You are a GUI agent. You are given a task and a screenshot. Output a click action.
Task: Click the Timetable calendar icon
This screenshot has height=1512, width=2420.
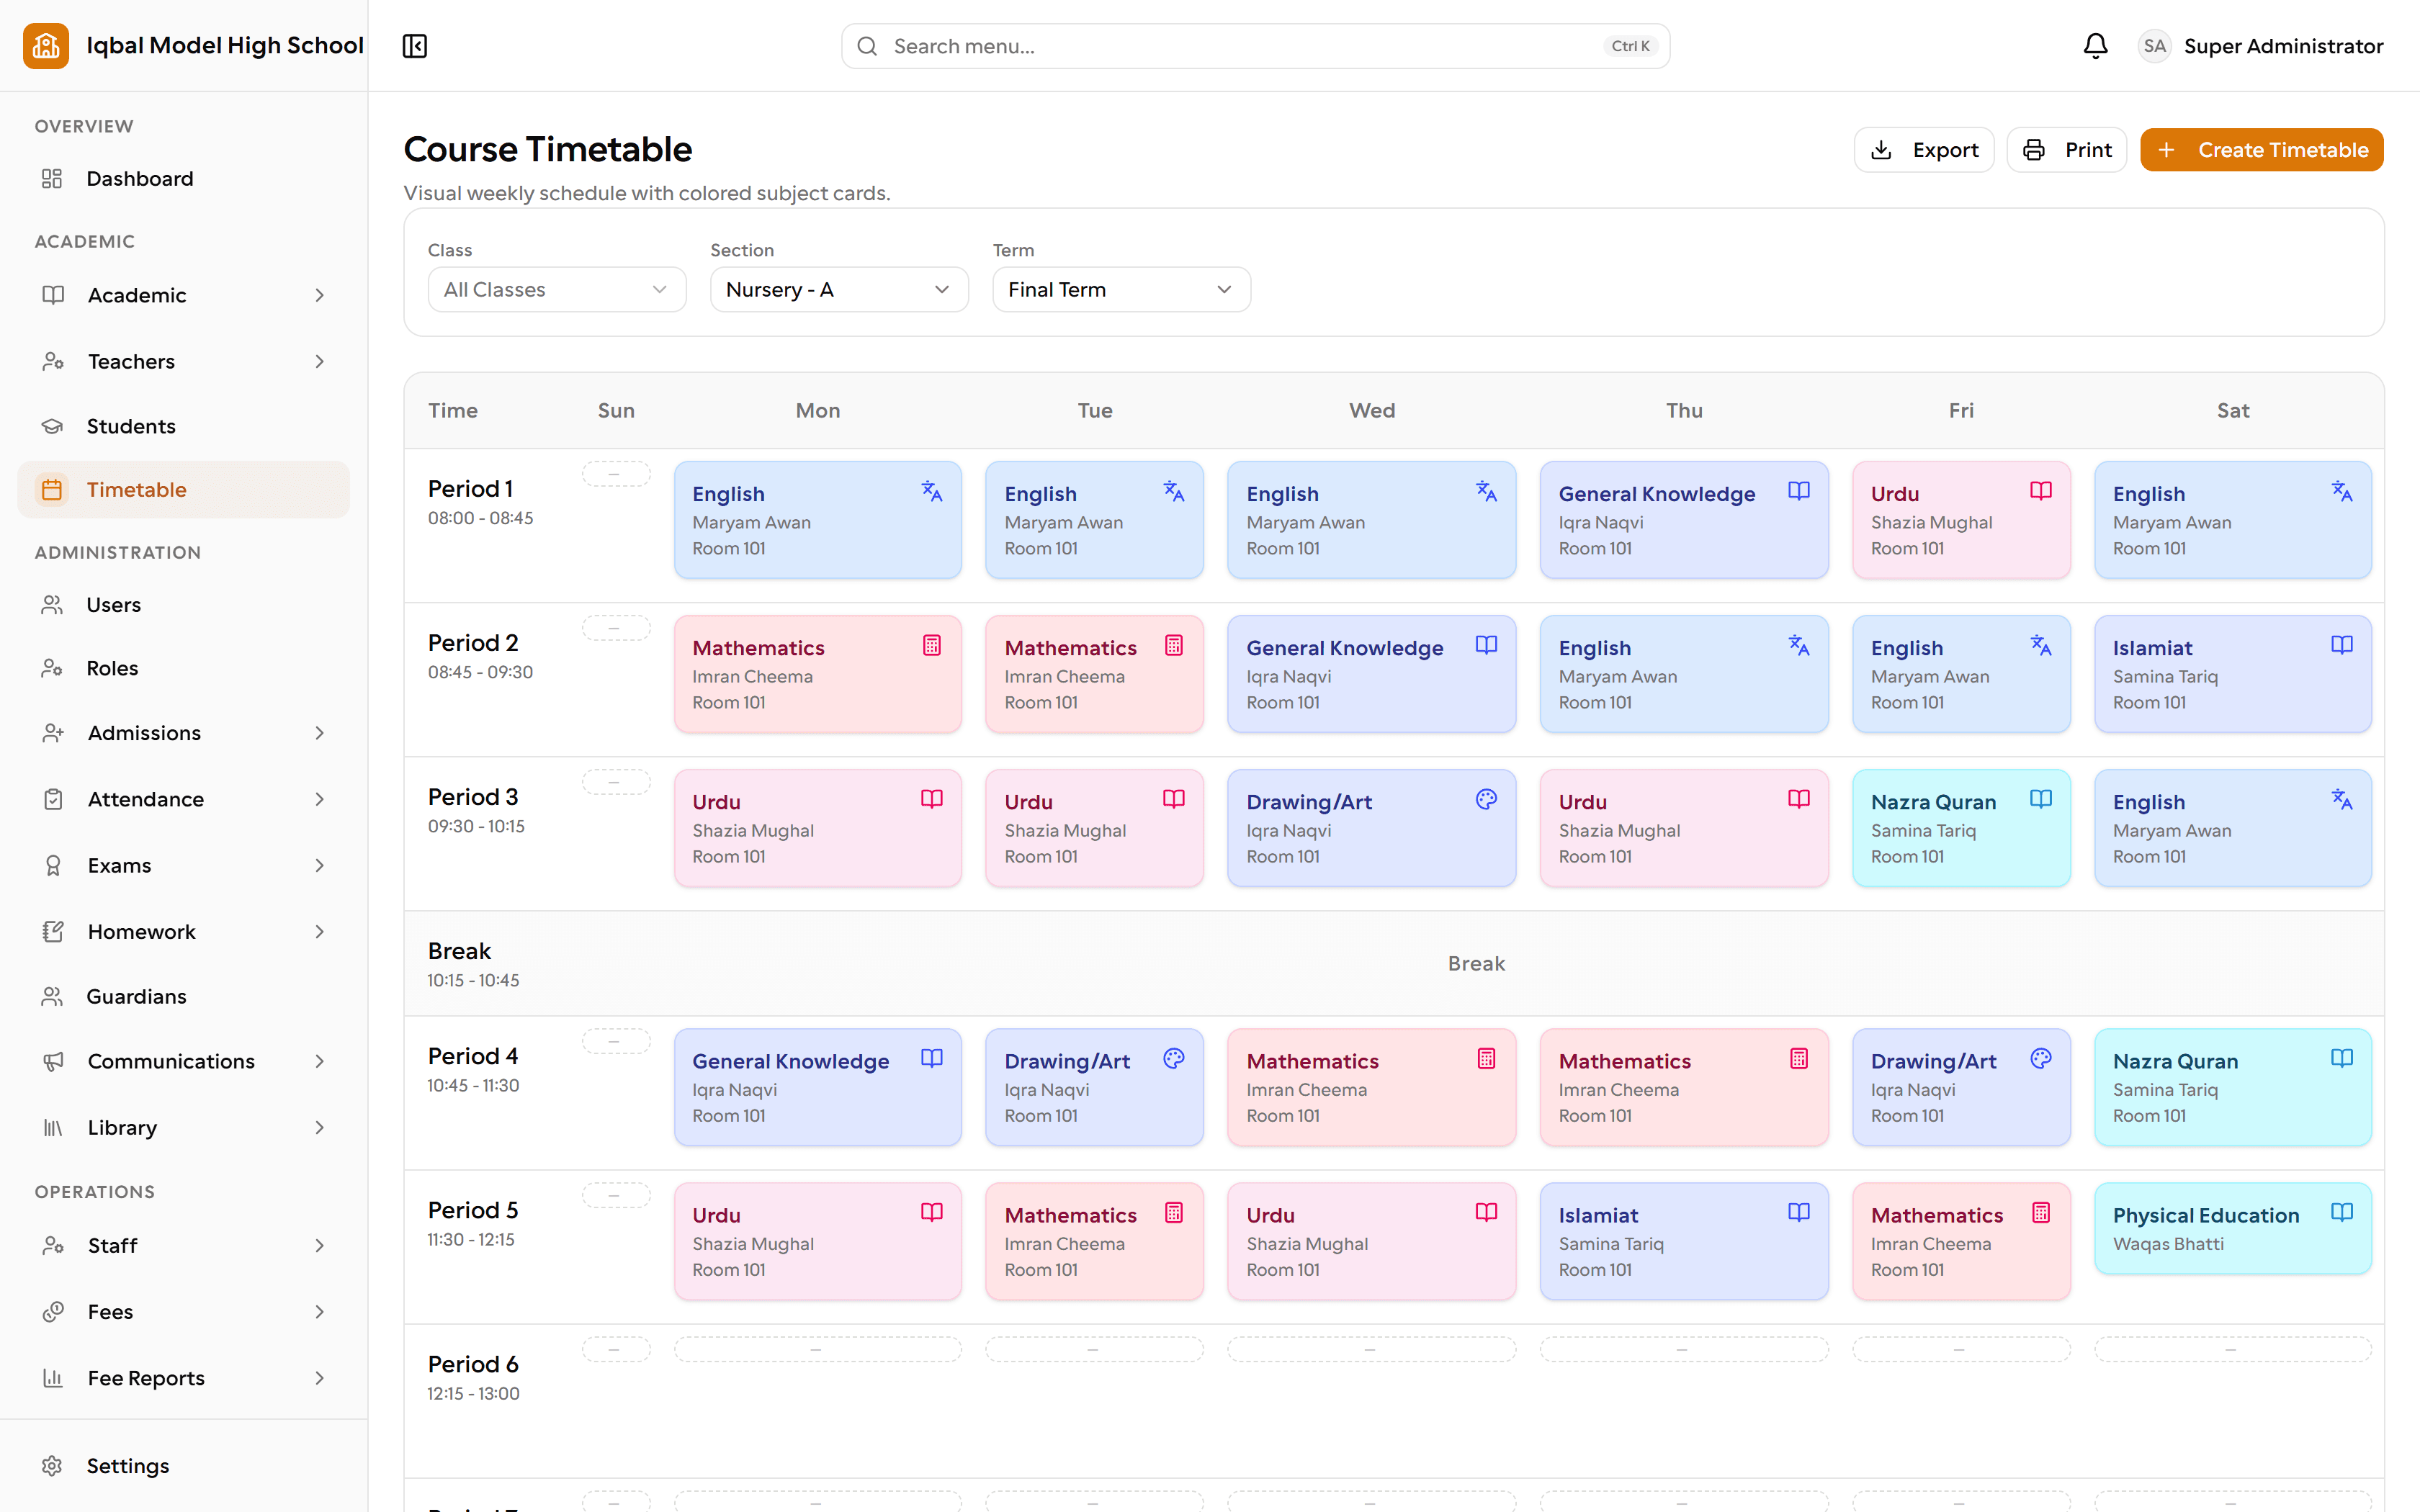click(x=52, y=490)
